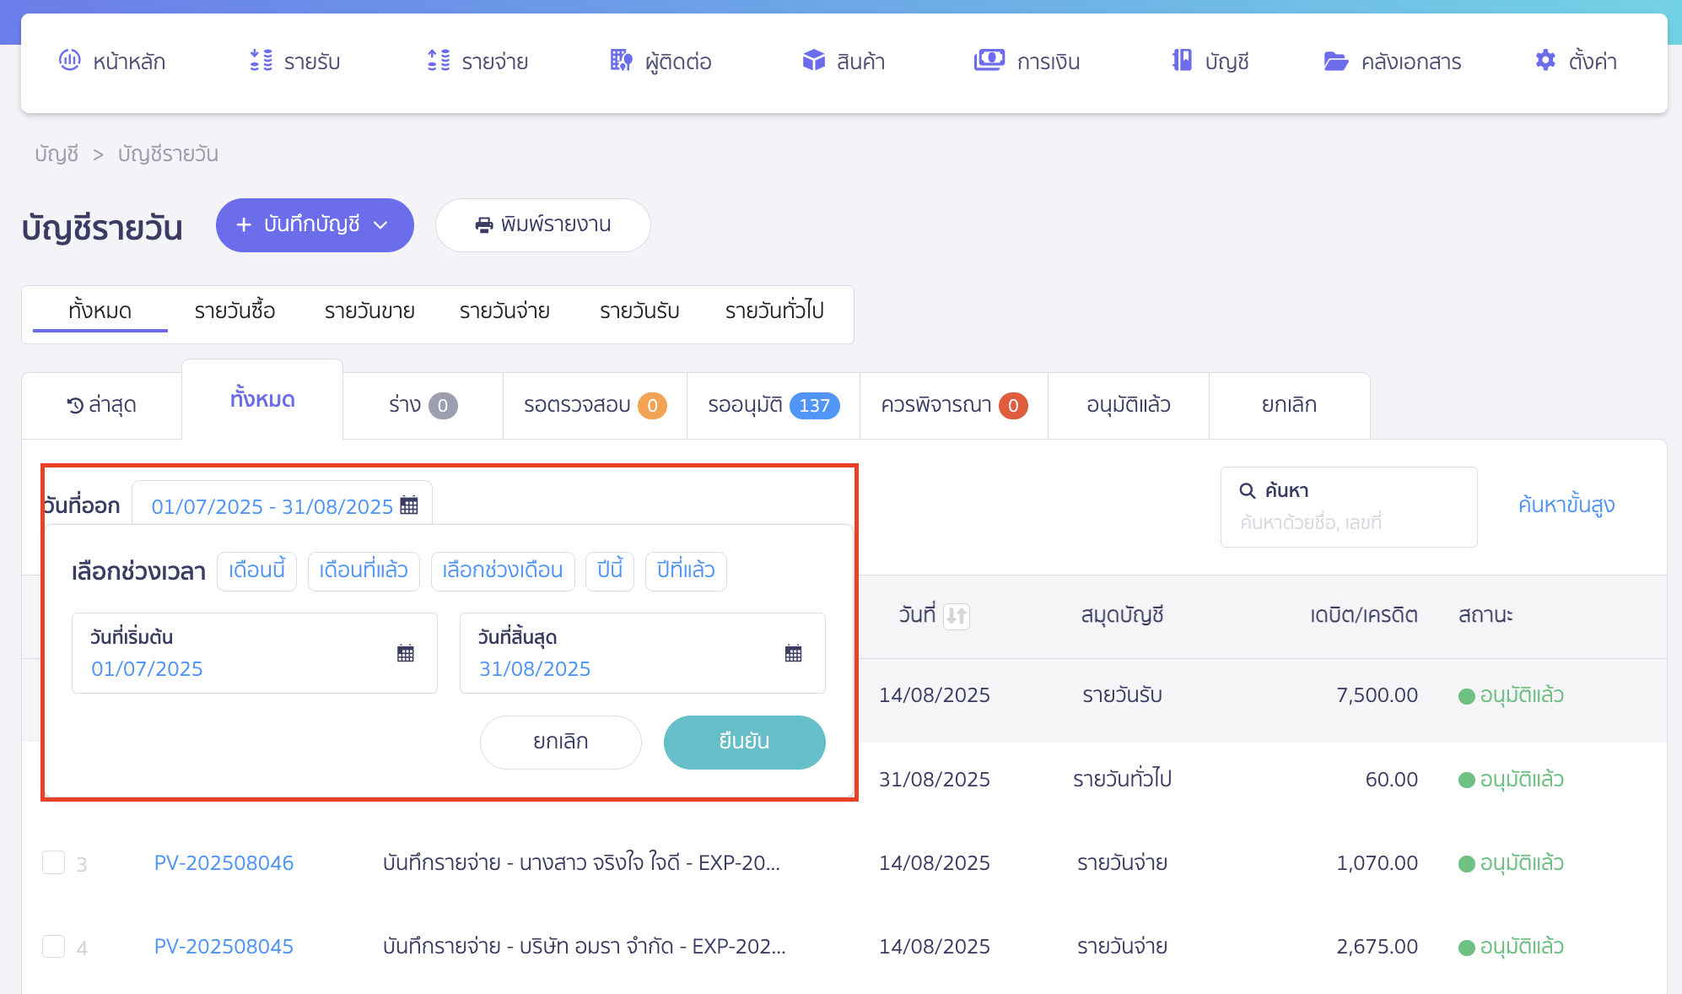
Task: Open the document library folder icon
Action: pyautogui.click(x=1335, y=61)
